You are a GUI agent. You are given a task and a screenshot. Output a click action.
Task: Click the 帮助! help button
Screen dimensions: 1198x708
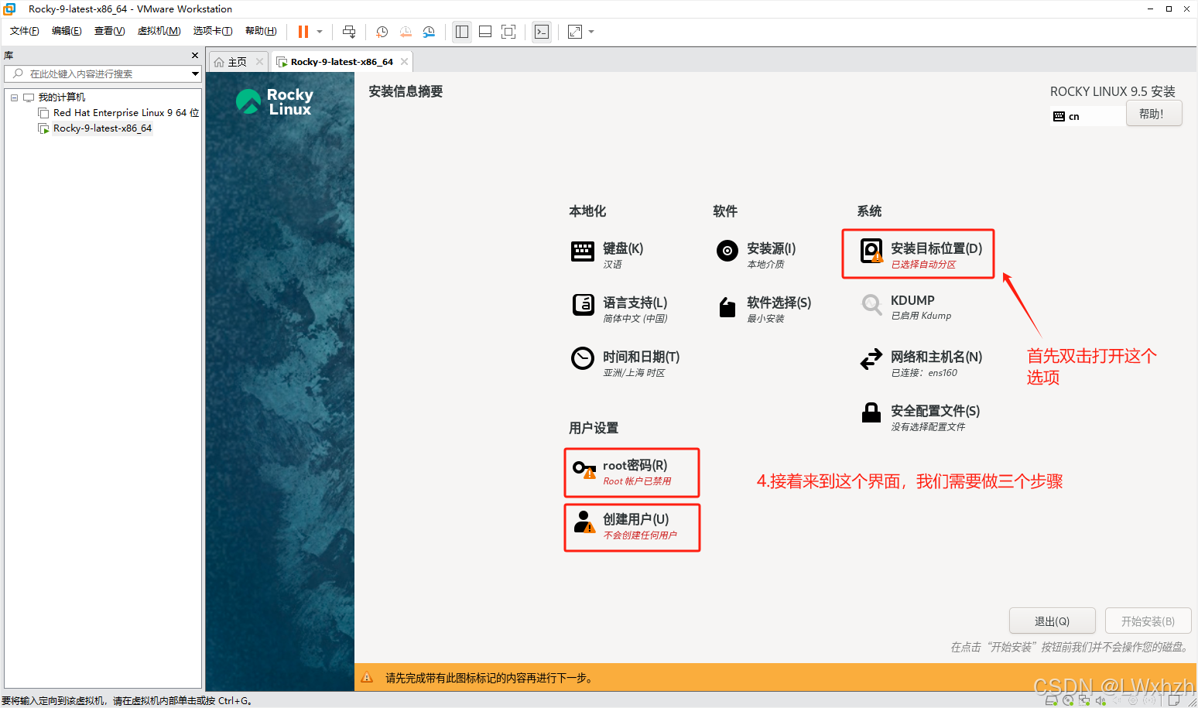1153,114
